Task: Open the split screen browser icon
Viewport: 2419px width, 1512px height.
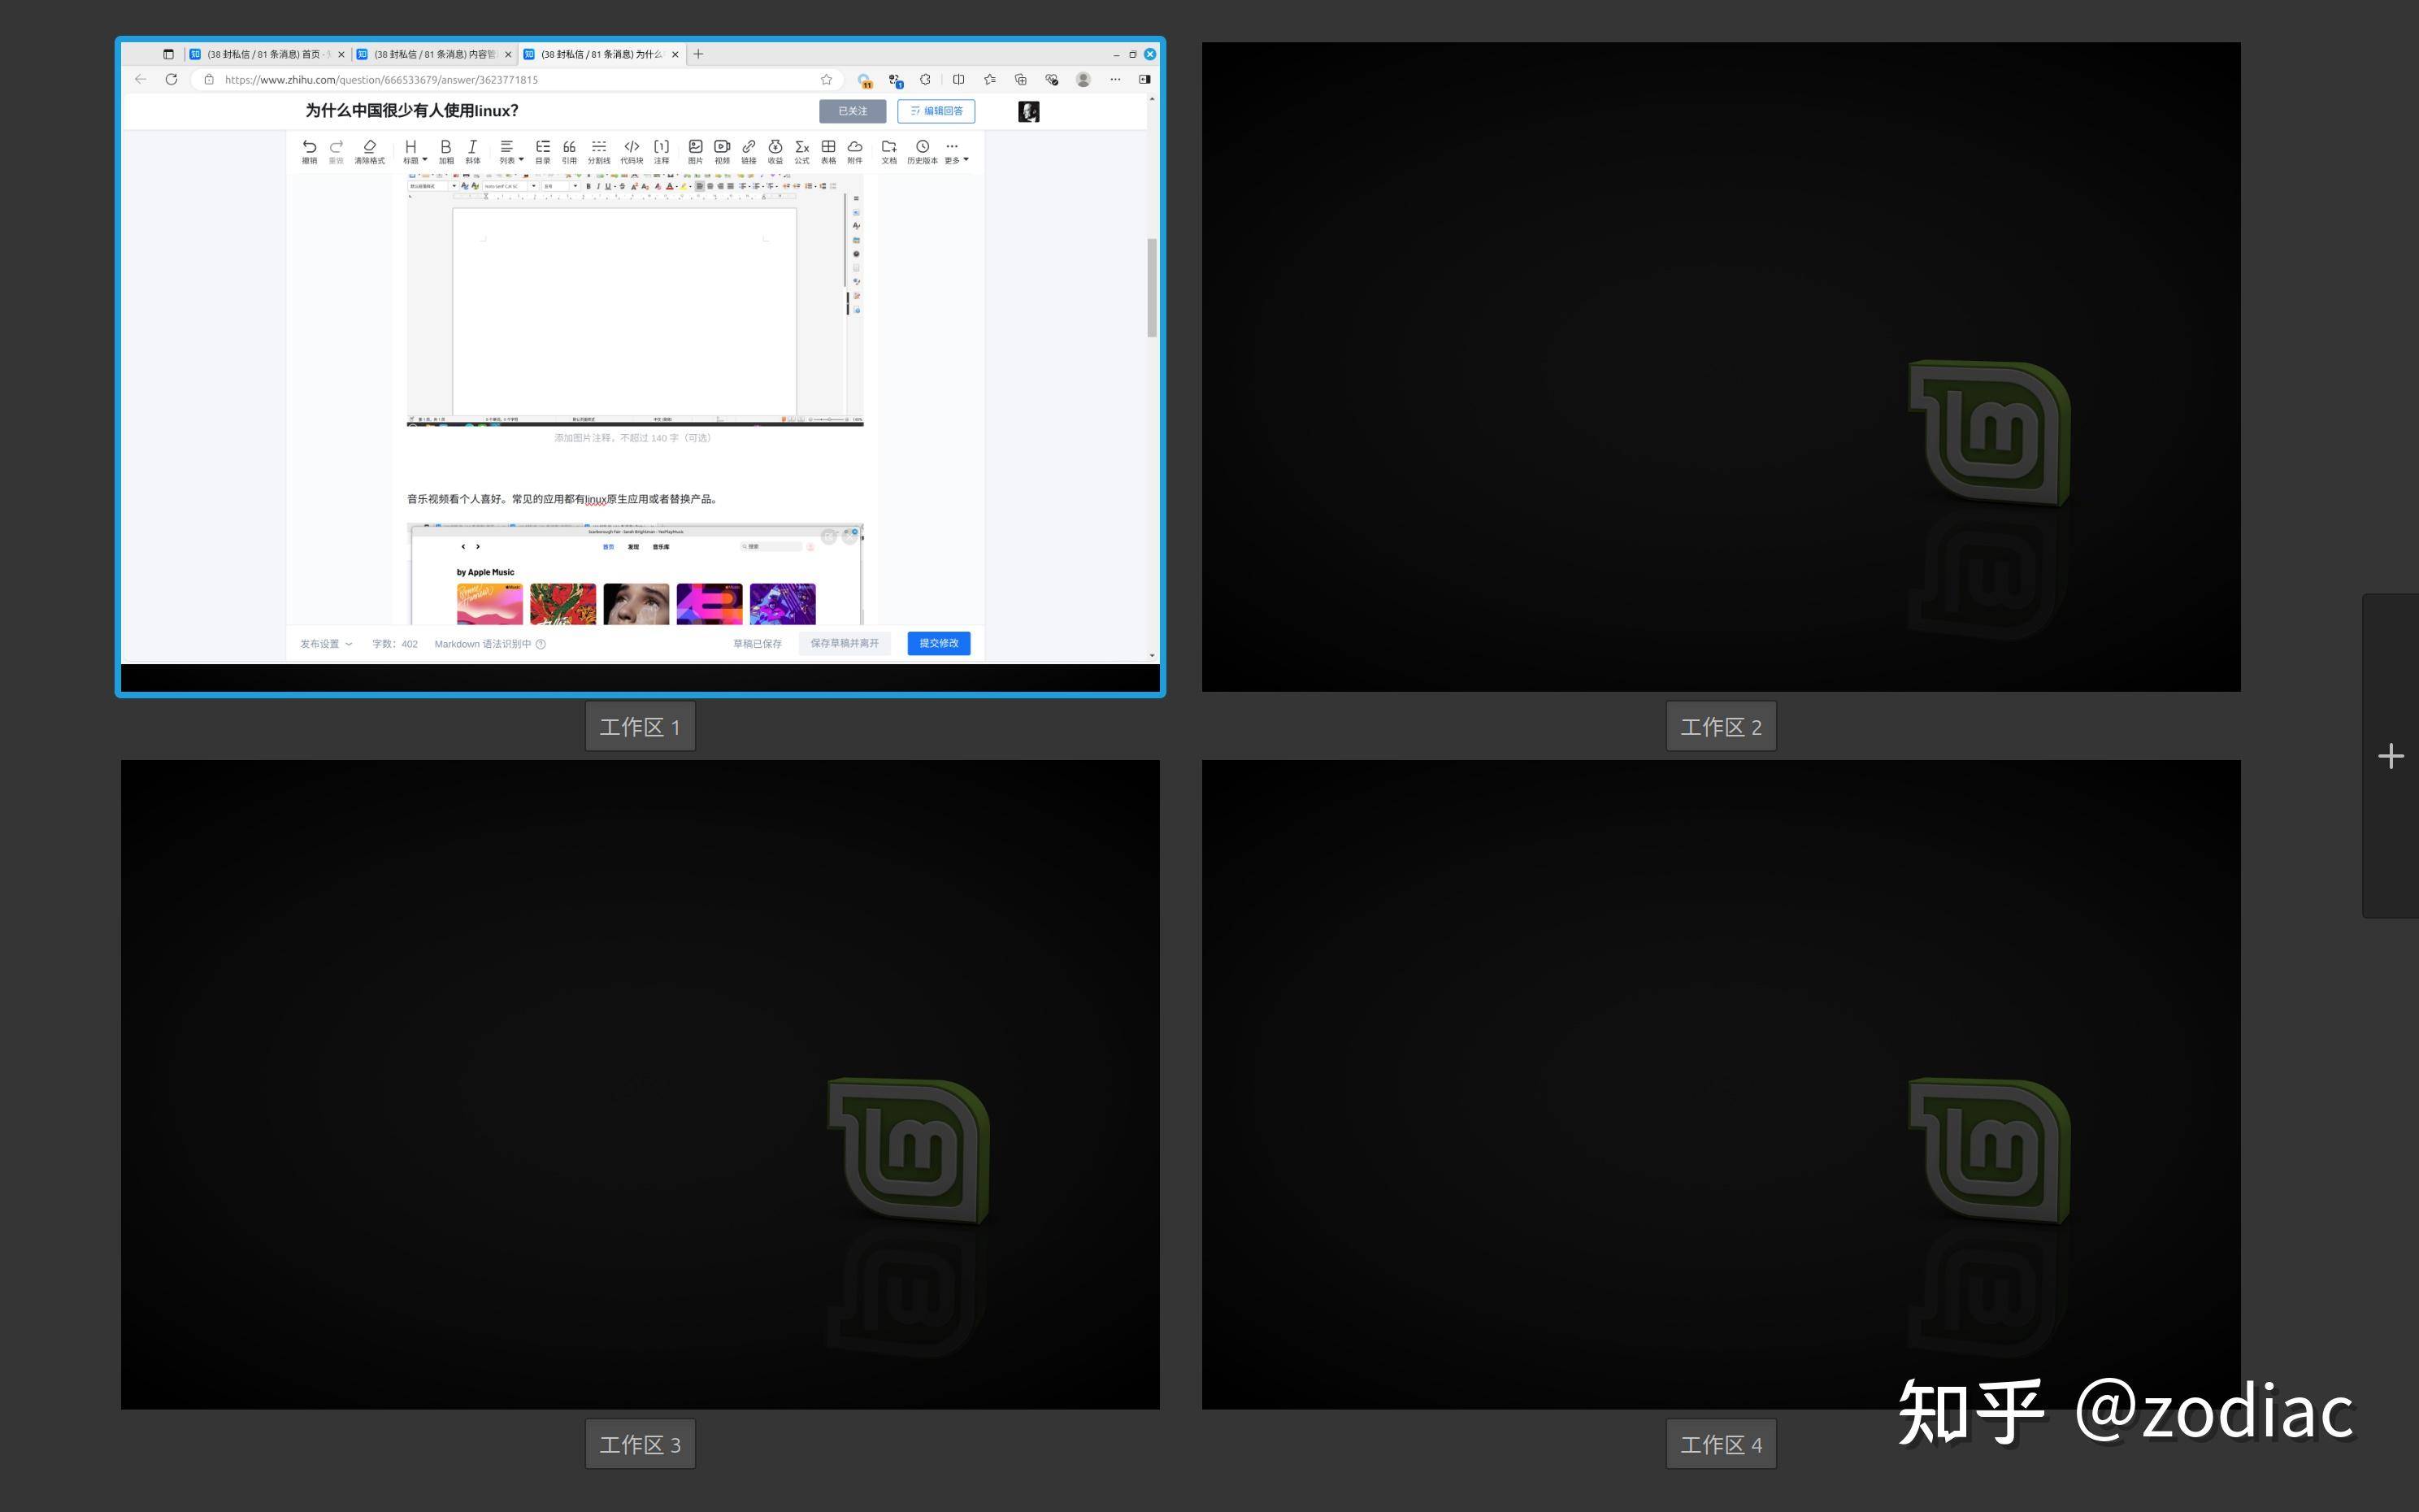Action: pos(958,79)
